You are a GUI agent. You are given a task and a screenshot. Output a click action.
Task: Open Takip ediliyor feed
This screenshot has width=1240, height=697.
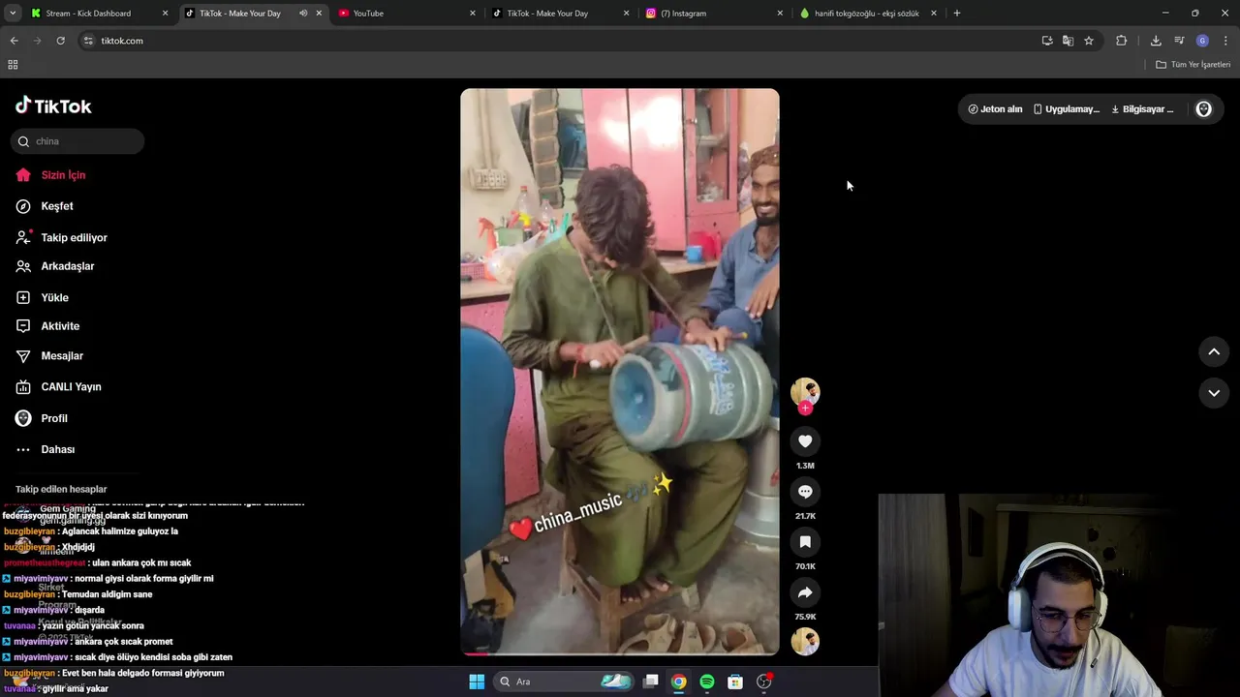pos(74,237)
